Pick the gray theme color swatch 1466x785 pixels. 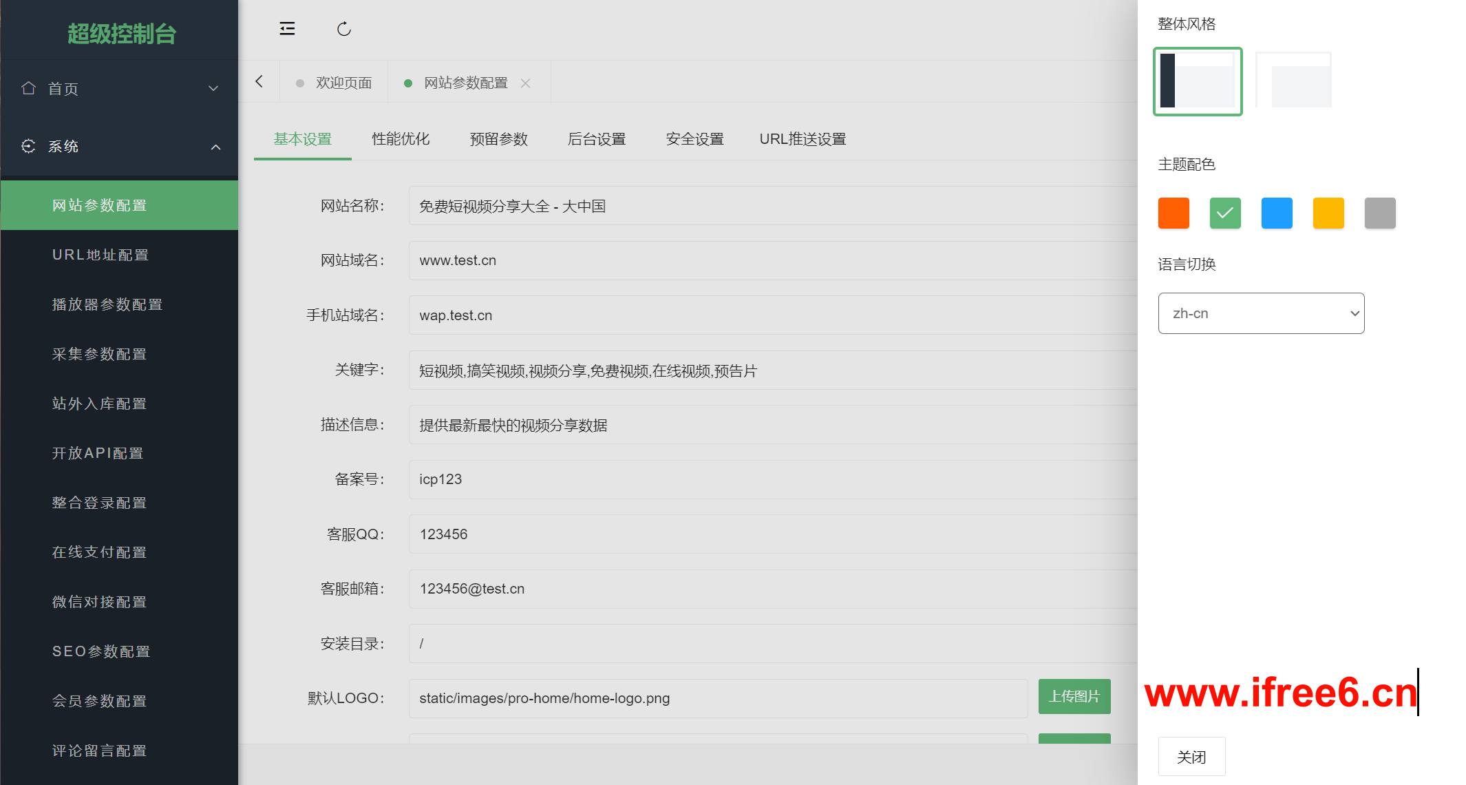(x=1380, y=213)
